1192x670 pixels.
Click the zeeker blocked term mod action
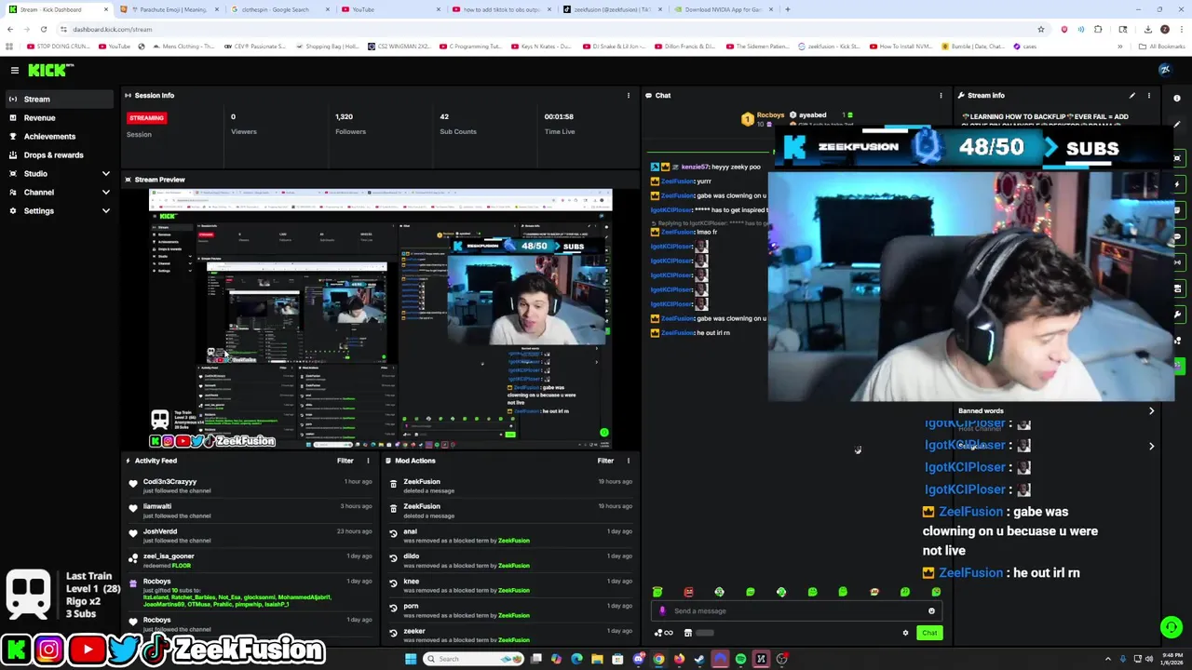click(x=510, y=635)
